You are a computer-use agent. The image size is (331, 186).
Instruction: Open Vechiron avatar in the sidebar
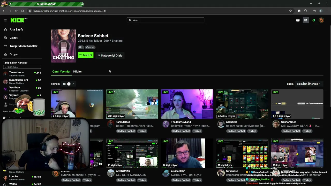(x=5, y=89)
